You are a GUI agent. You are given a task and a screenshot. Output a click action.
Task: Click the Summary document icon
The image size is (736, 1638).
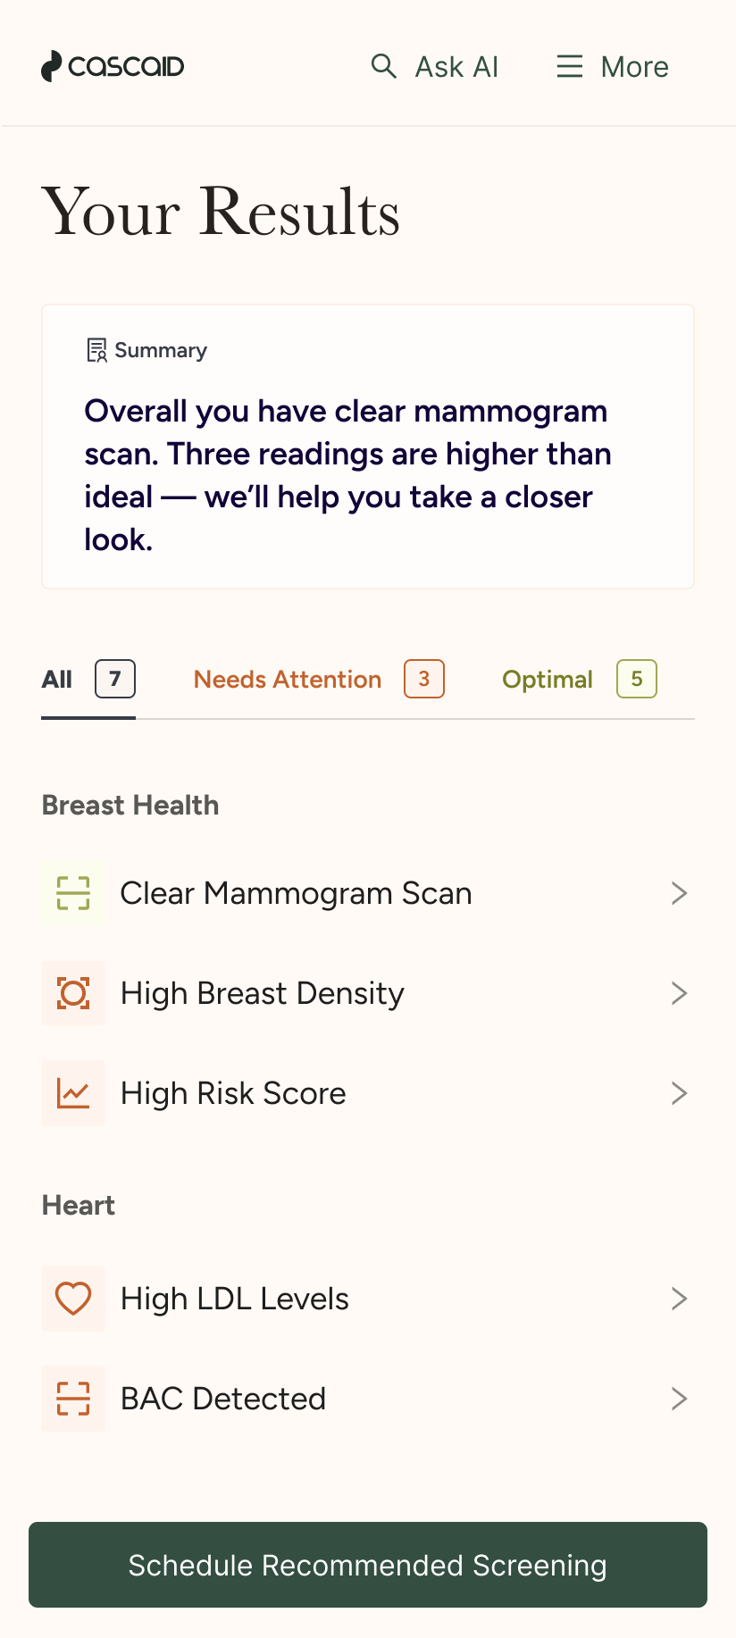coord(96,350)
